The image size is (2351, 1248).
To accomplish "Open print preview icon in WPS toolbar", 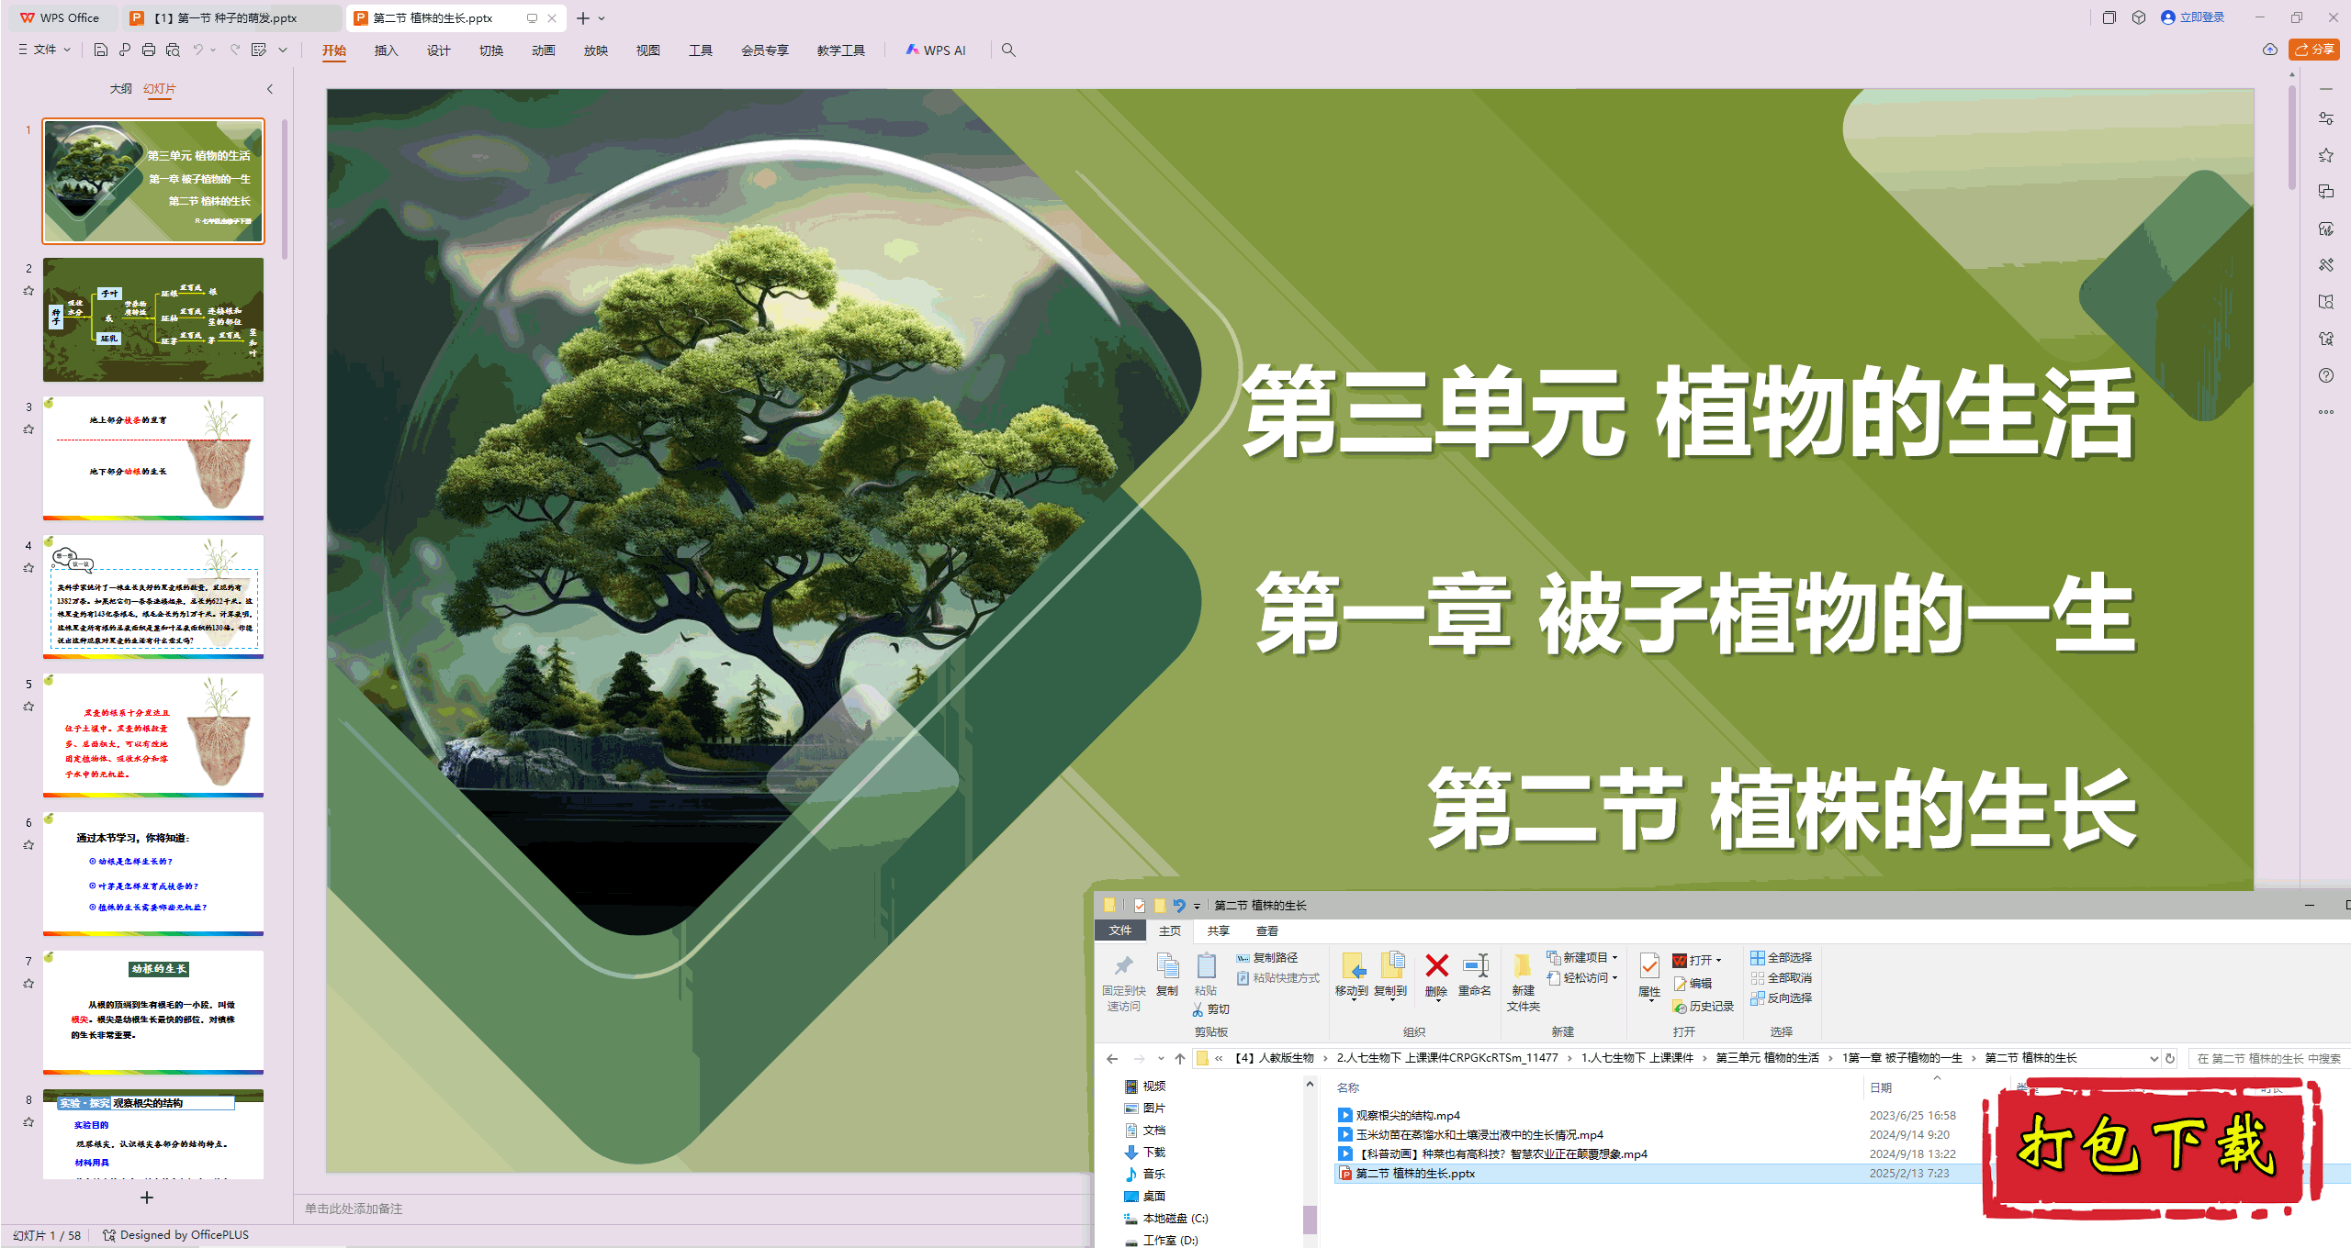I will [x=173, y=50].
